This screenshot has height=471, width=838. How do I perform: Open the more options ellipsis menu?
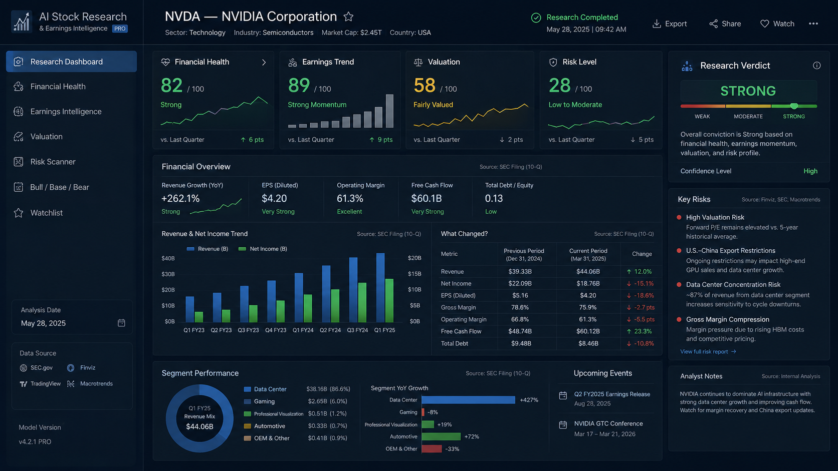pos(813,24)
